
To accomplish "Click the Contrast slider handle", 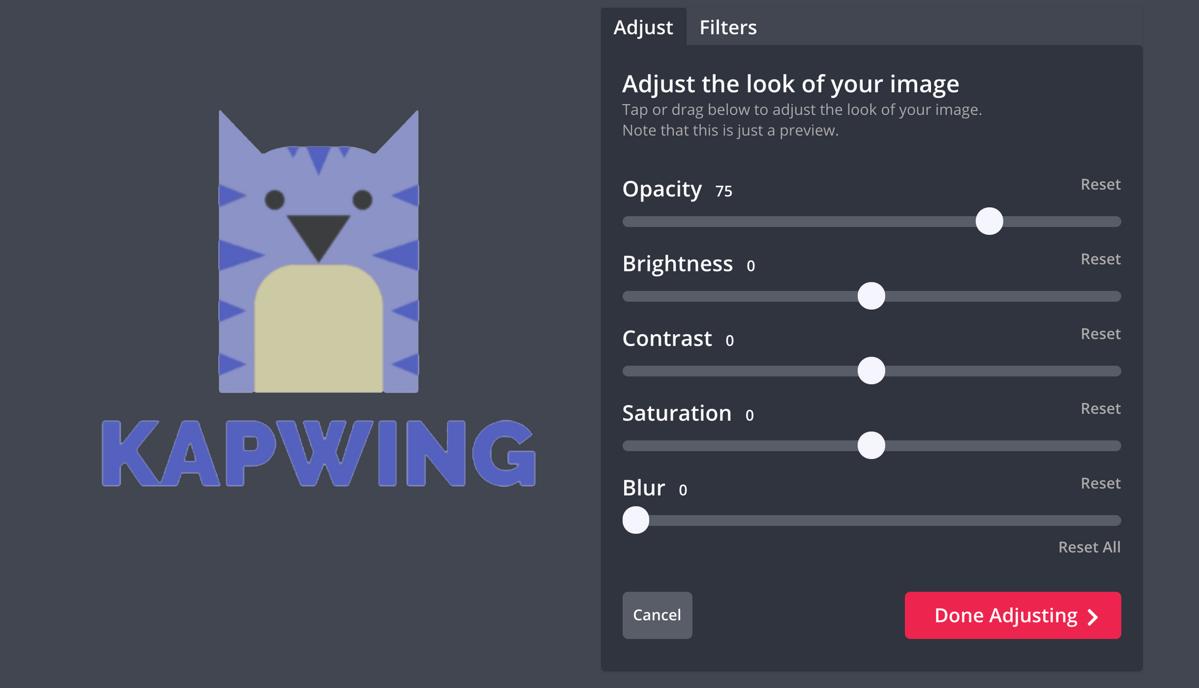I will 870,370.
